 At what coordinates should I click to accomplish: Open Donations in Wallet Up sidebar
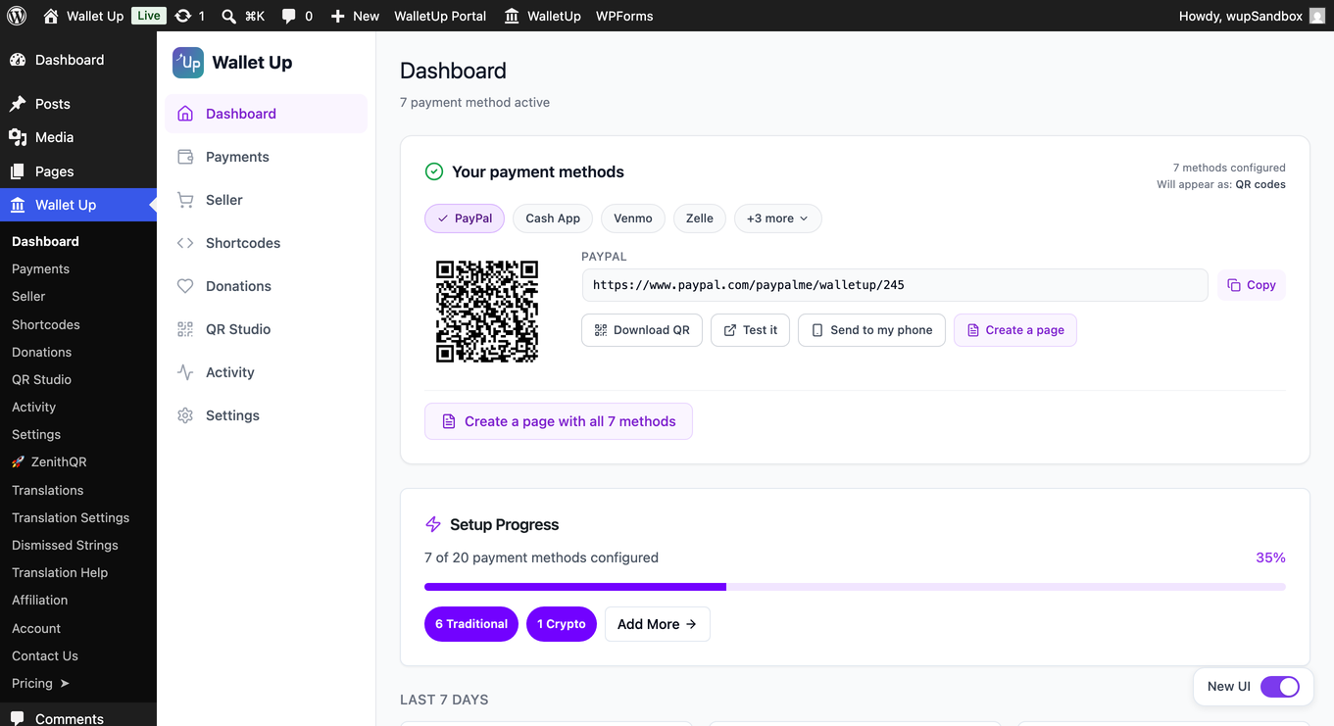click(x=266, y=286)
